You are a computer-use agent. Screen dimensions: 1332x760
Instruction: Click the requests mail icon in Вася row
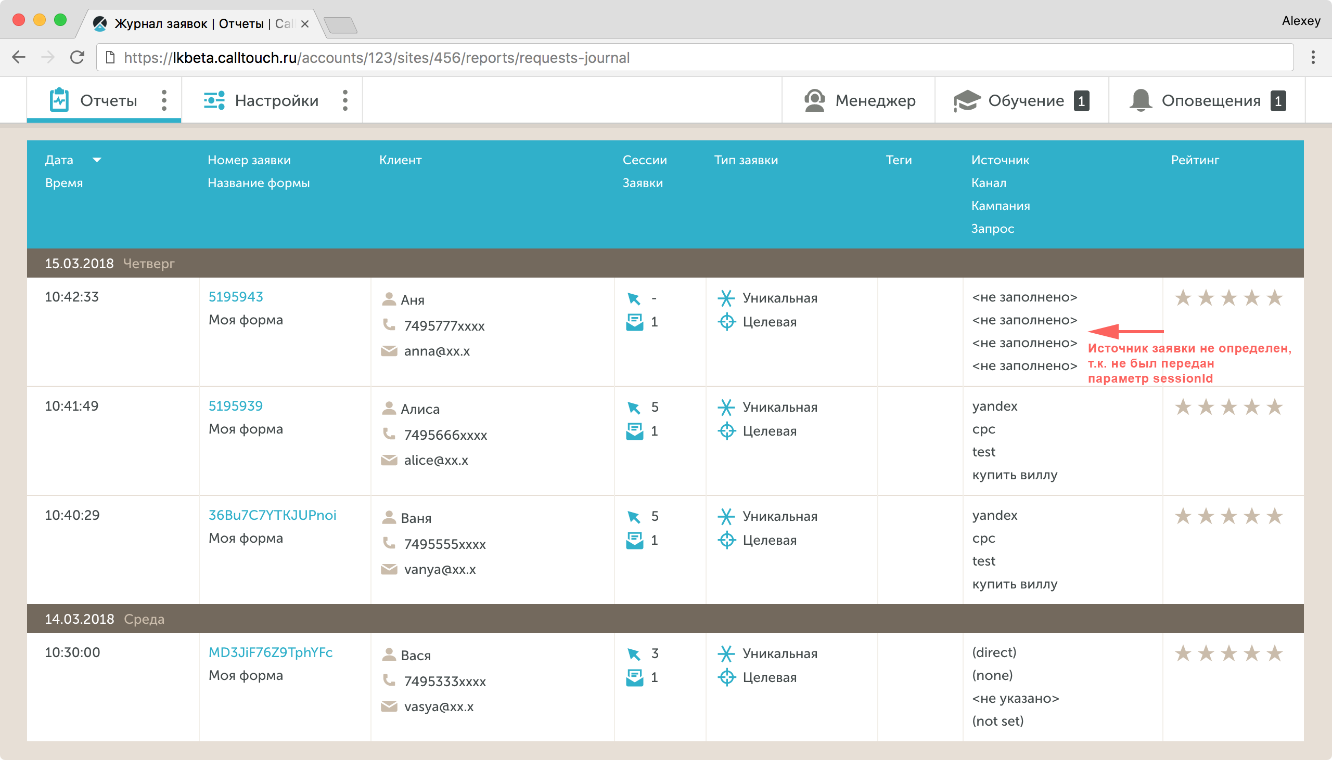point(634,677)
